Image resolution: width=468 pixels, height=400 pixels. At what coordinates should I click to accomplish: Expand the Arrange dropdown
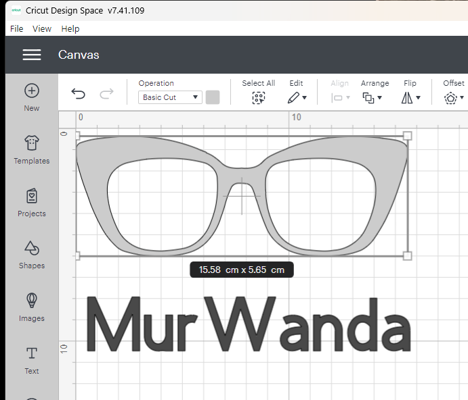pyautogui.click(x=373, y=97)
